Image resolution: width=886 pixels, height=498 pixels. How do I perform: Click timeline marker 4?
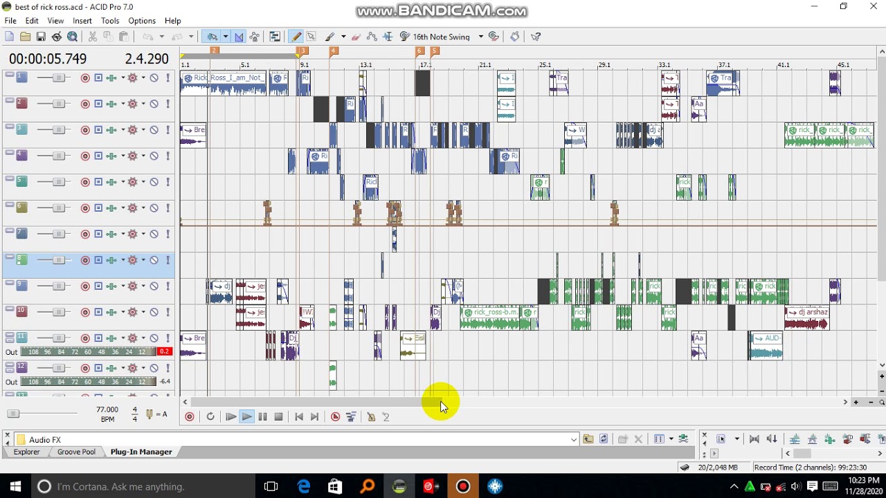[334, 51]
